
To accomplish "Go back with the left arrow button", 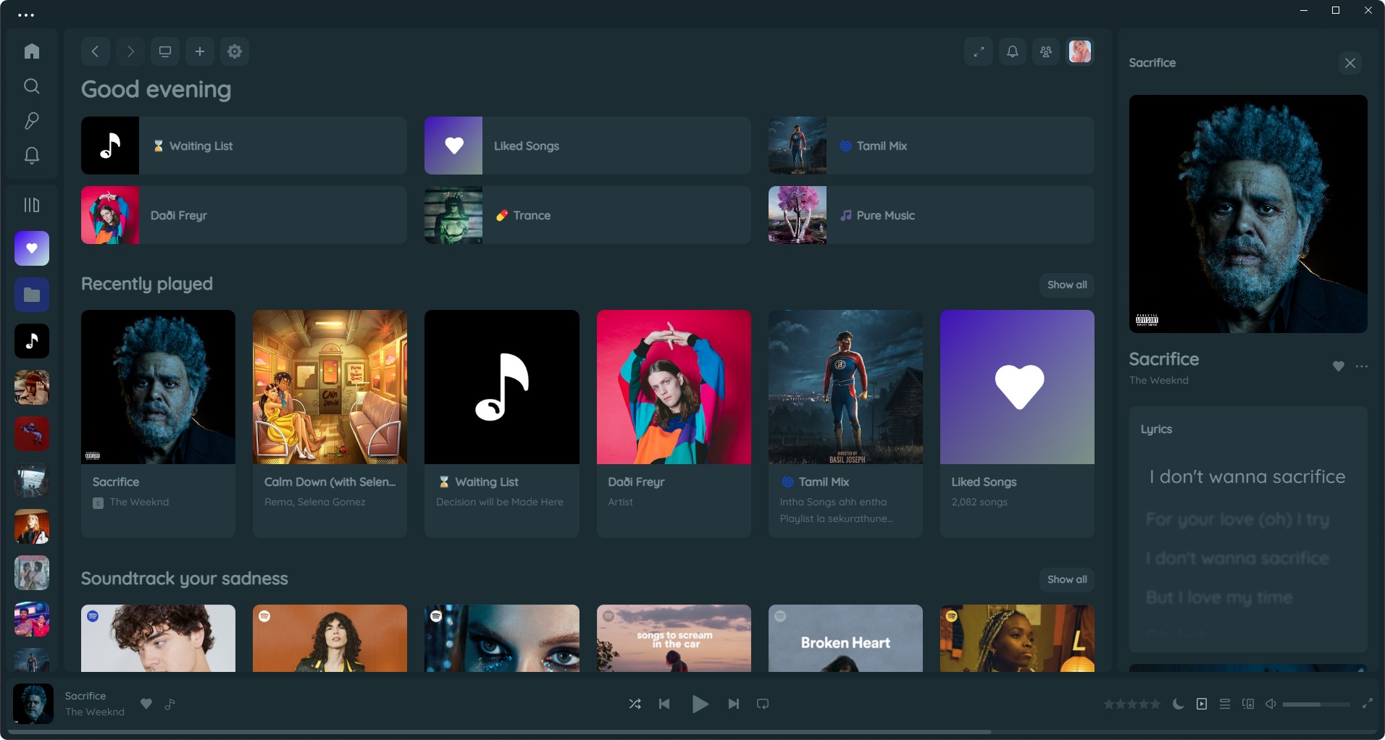I will point(96,51).
